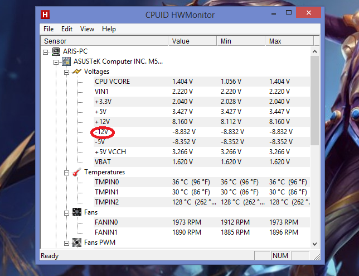Click the Sensor column header
The image size is (359, 276).
click(104, 41)
